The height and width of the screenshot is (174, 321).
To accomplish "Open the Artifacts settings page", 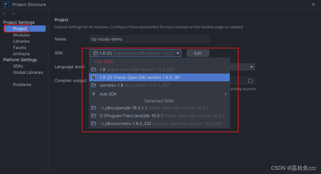I will click(x=21, y=54).
